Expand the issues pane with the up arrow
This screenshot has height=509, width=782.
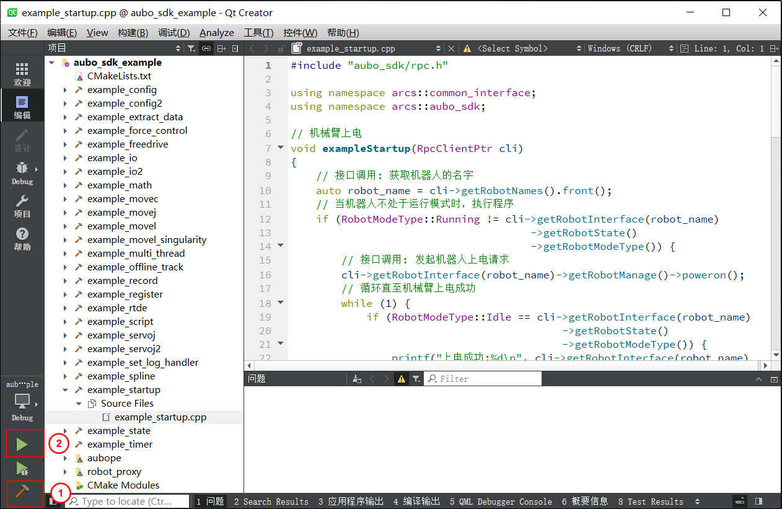[759, 379]
